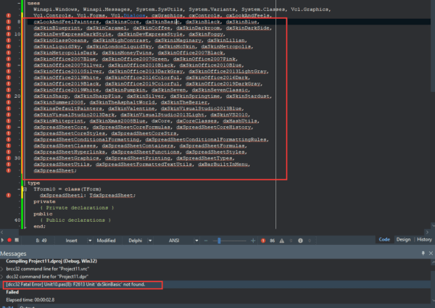Click the warning triangle icon
The height and width of the screenshot is (308, 435).
pos(282,241)
